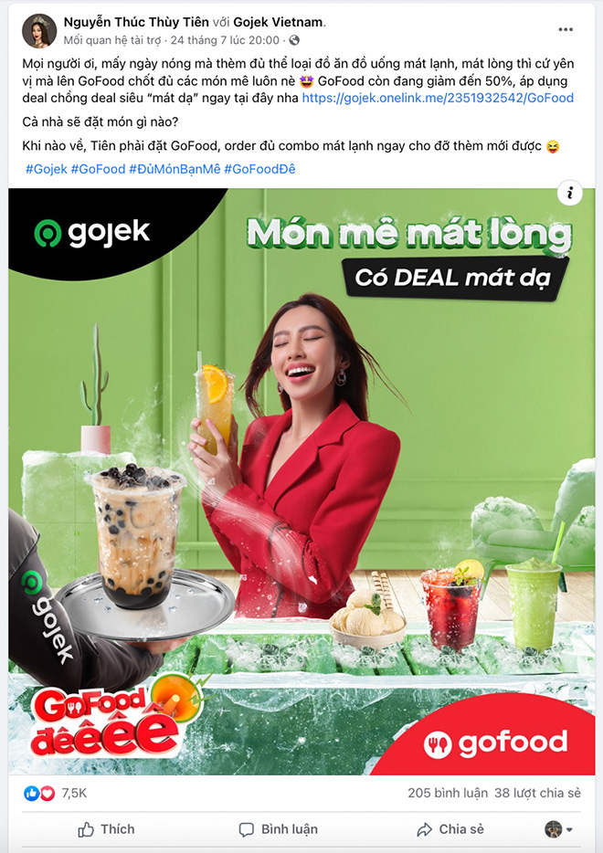
Task: Open the Nguyễn Thúc Thùy Tiên profile link
Action: (136, 22)
